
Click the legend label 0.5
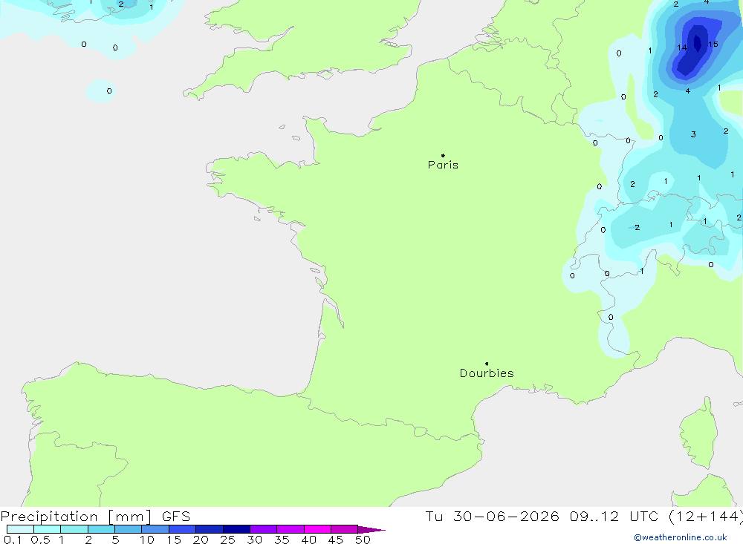pyautogui.click(x=40, y=540)
